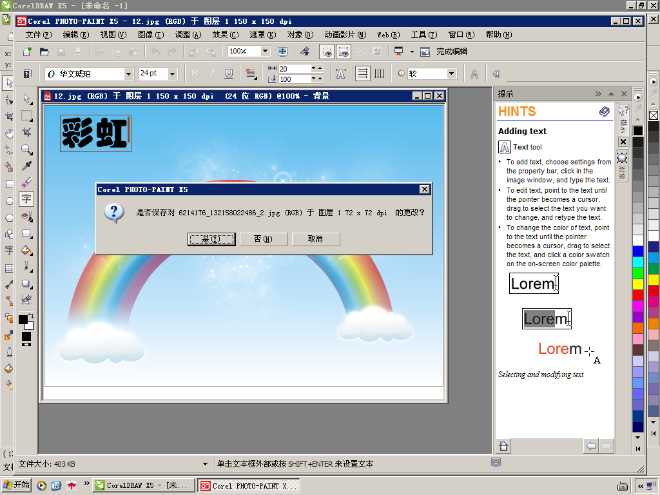Screen dimensions: 660x495
Task: Toggle mask marquee visibility
Action: [x=327, y=52]
